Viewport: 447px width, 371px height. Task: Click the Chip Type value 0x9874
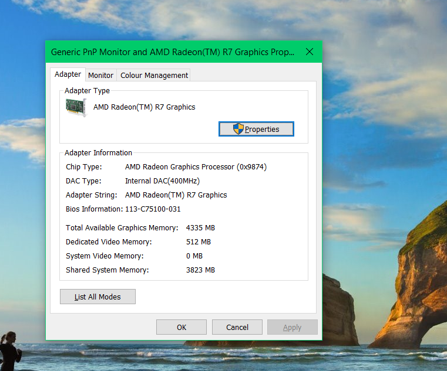pyautogui.click(x=196, y=166)
